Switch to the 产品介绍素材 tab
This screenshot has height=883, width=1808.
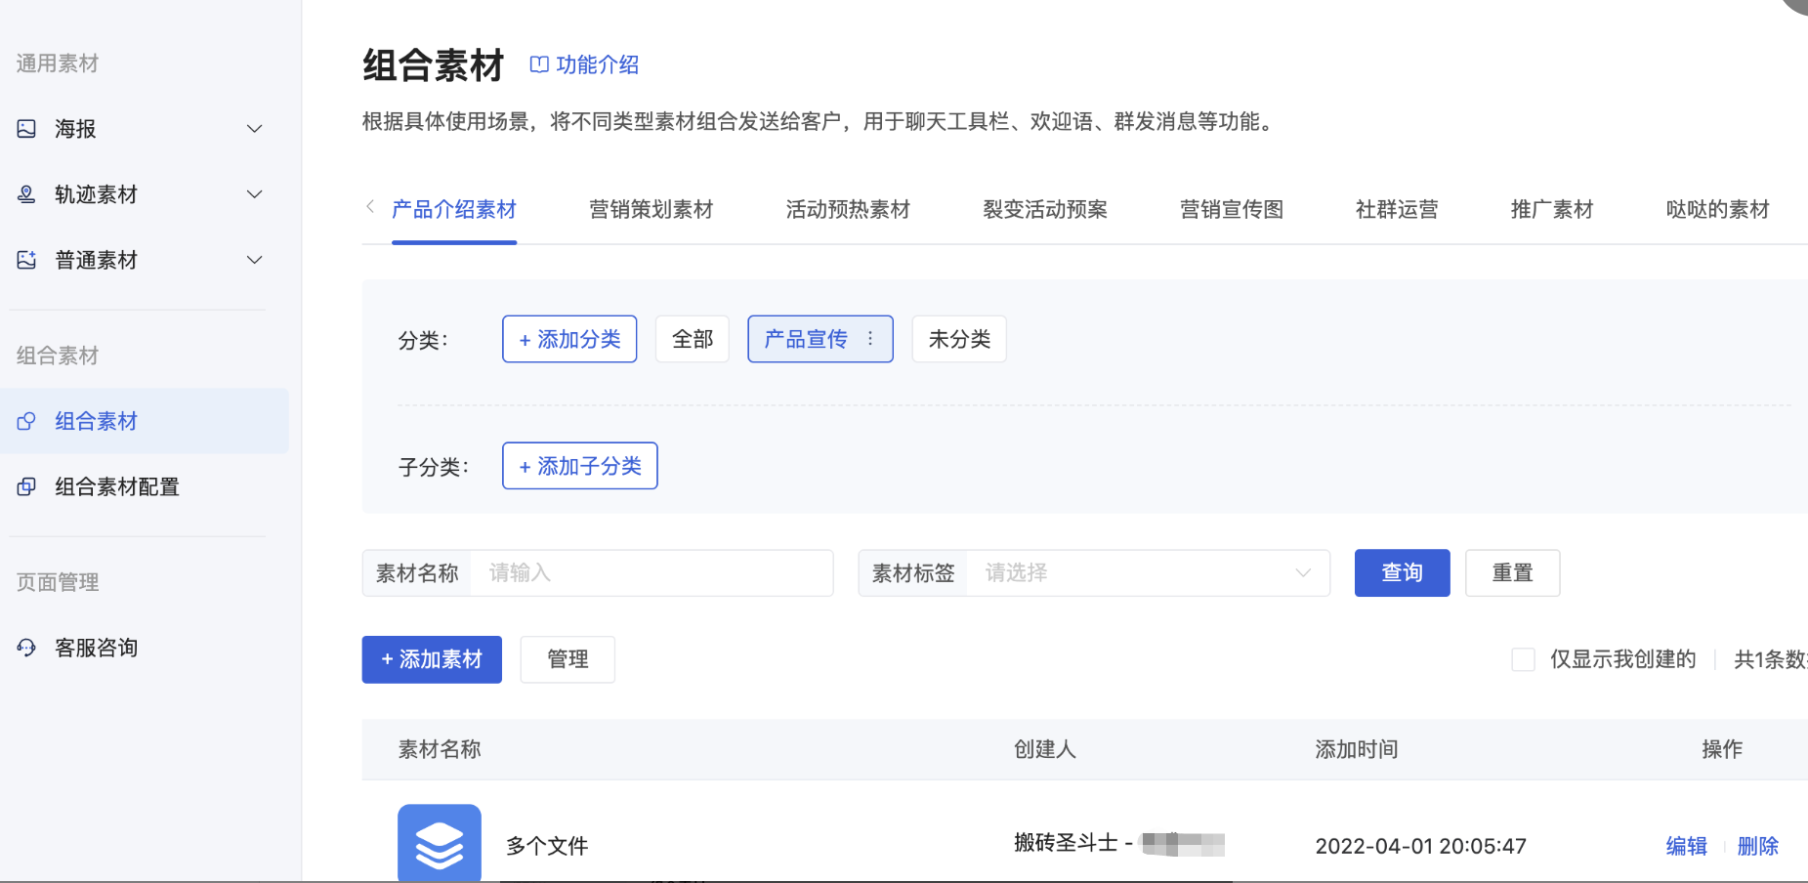(x=454, y=209)
